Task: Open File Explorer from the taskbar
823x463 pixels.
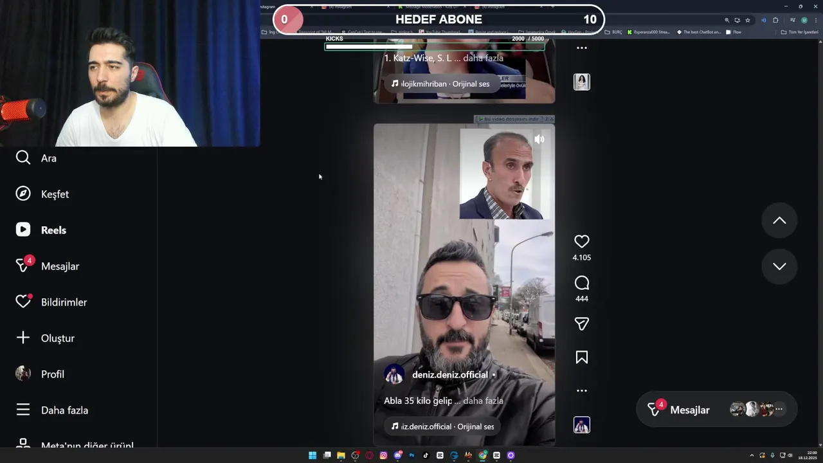Action: 341,455
